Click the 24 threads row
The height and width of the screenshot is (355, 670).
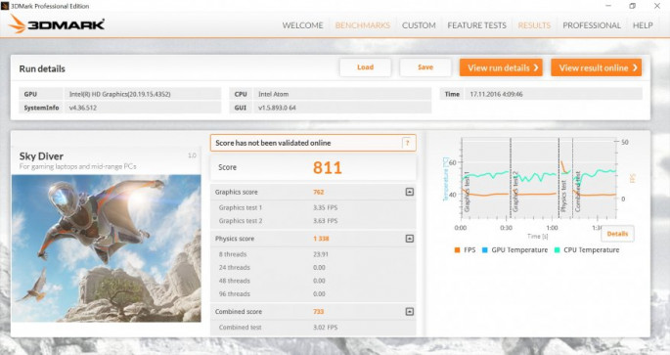click(x=313, y=267)
